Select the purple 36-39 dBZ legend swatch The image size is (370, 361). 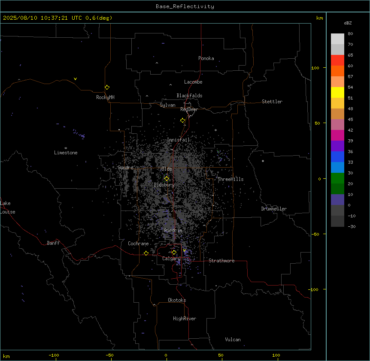[x=337, y=146]
